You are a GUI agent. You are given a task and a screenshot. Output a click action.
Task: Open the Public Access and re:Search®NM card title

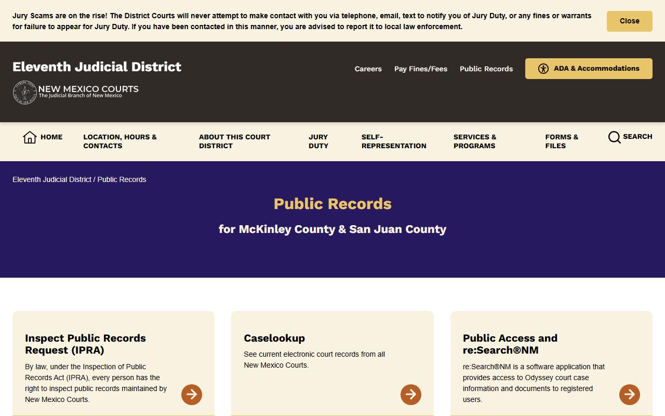(510, 344)
